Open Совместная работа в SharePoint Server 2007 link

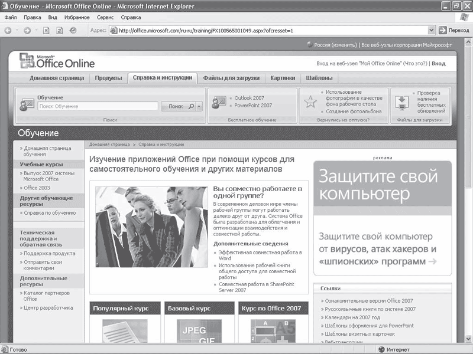[x=257, y=287]
